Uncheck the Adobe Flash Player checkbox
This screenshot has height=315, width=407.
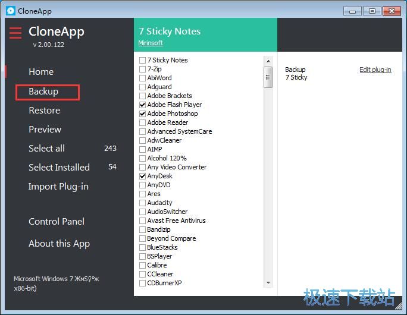pos(142,105)
